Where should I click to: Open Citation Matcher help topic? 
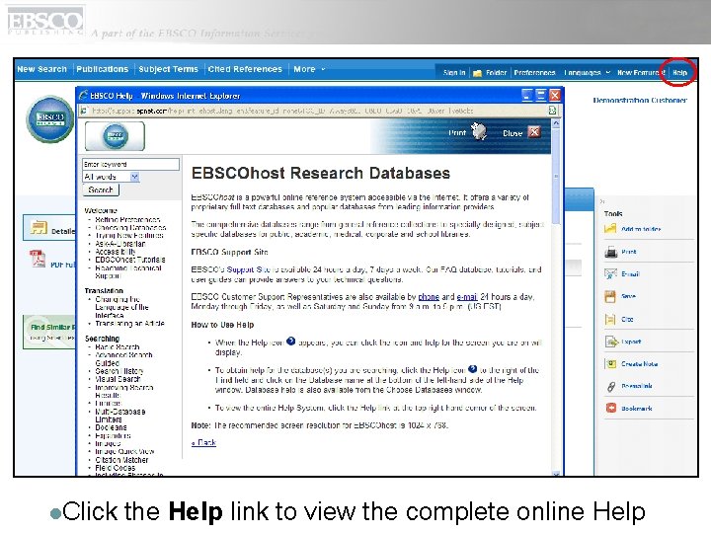pyautogui.click(x=121, y=460)
